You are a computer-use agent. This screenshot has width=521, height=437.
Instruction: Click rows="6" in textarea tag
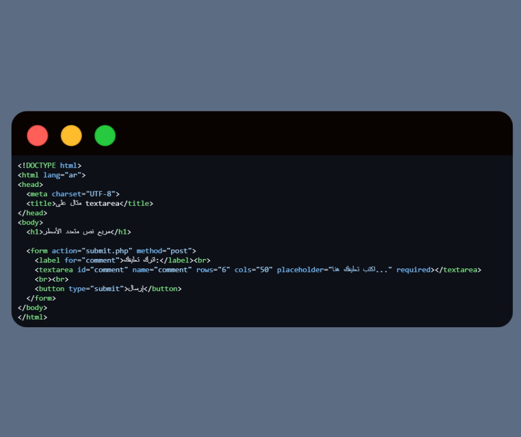213,270
